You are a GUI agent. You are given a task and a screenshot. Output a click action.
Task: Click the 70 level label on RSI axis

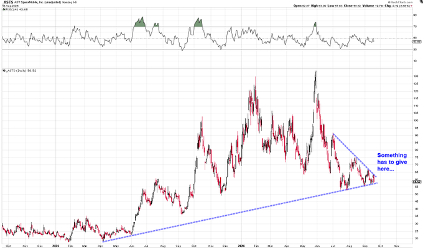point(415,27)
